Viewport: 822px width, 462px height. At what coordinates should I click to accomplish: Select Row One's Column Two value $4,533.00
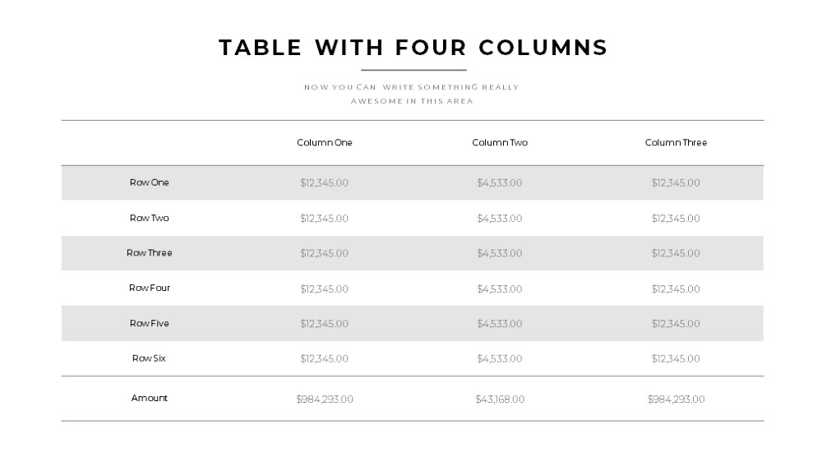coord(500,183)
